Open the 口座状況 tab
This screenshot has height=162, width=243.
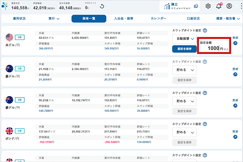click(193, 19)
